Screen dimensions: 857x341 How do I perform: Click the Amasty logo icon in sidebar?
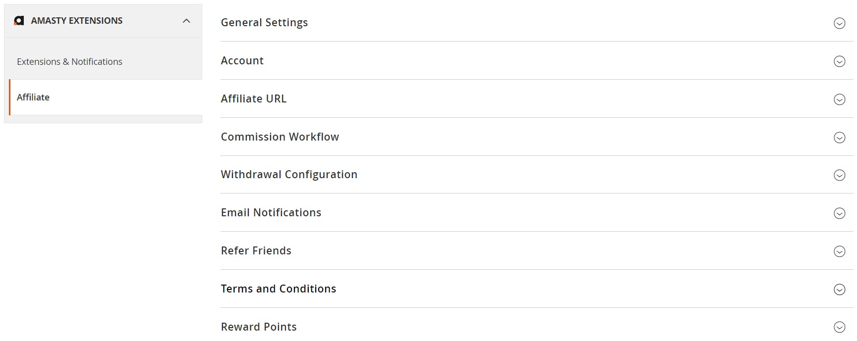[19, 21]
